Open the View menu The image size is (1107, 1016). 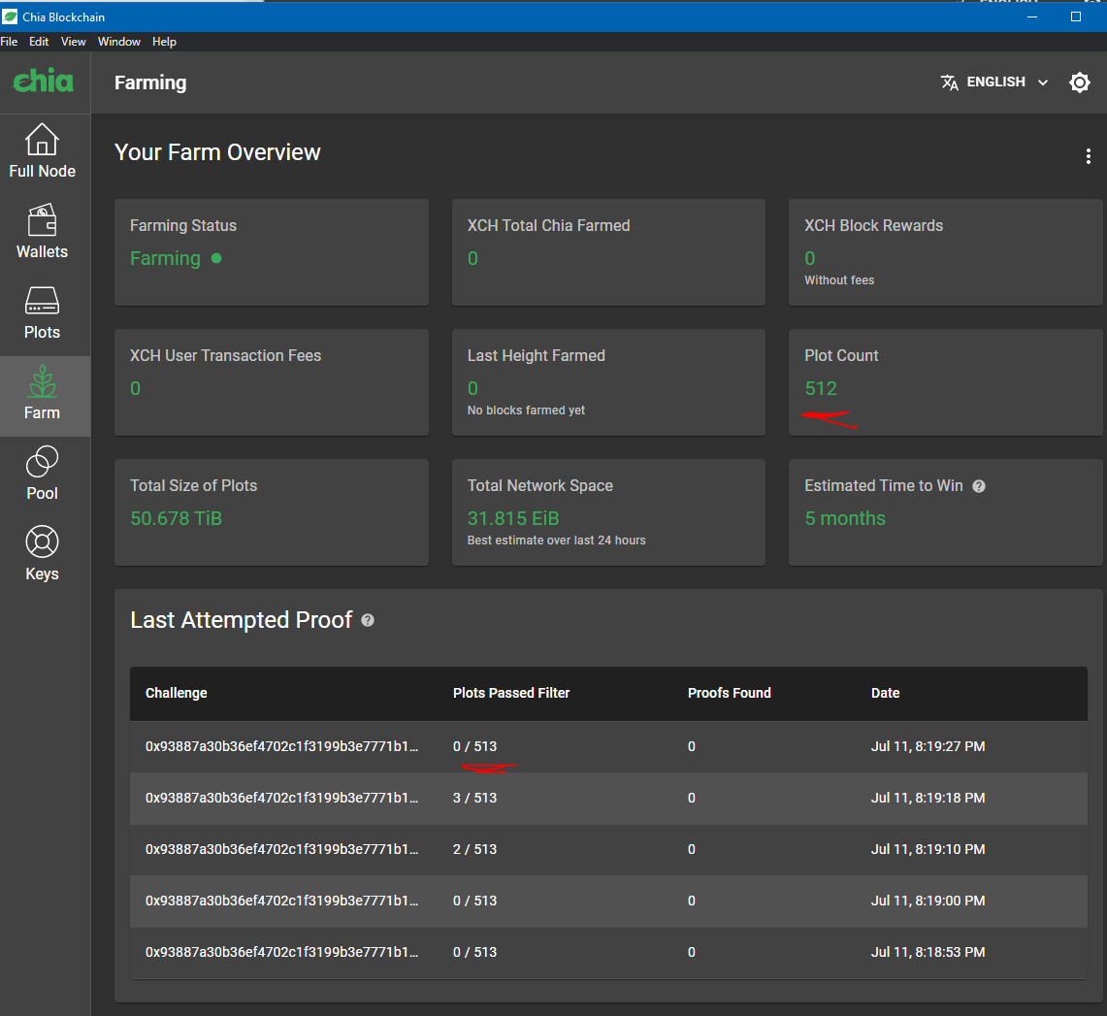pyautogui.click(x=74, y=42)
